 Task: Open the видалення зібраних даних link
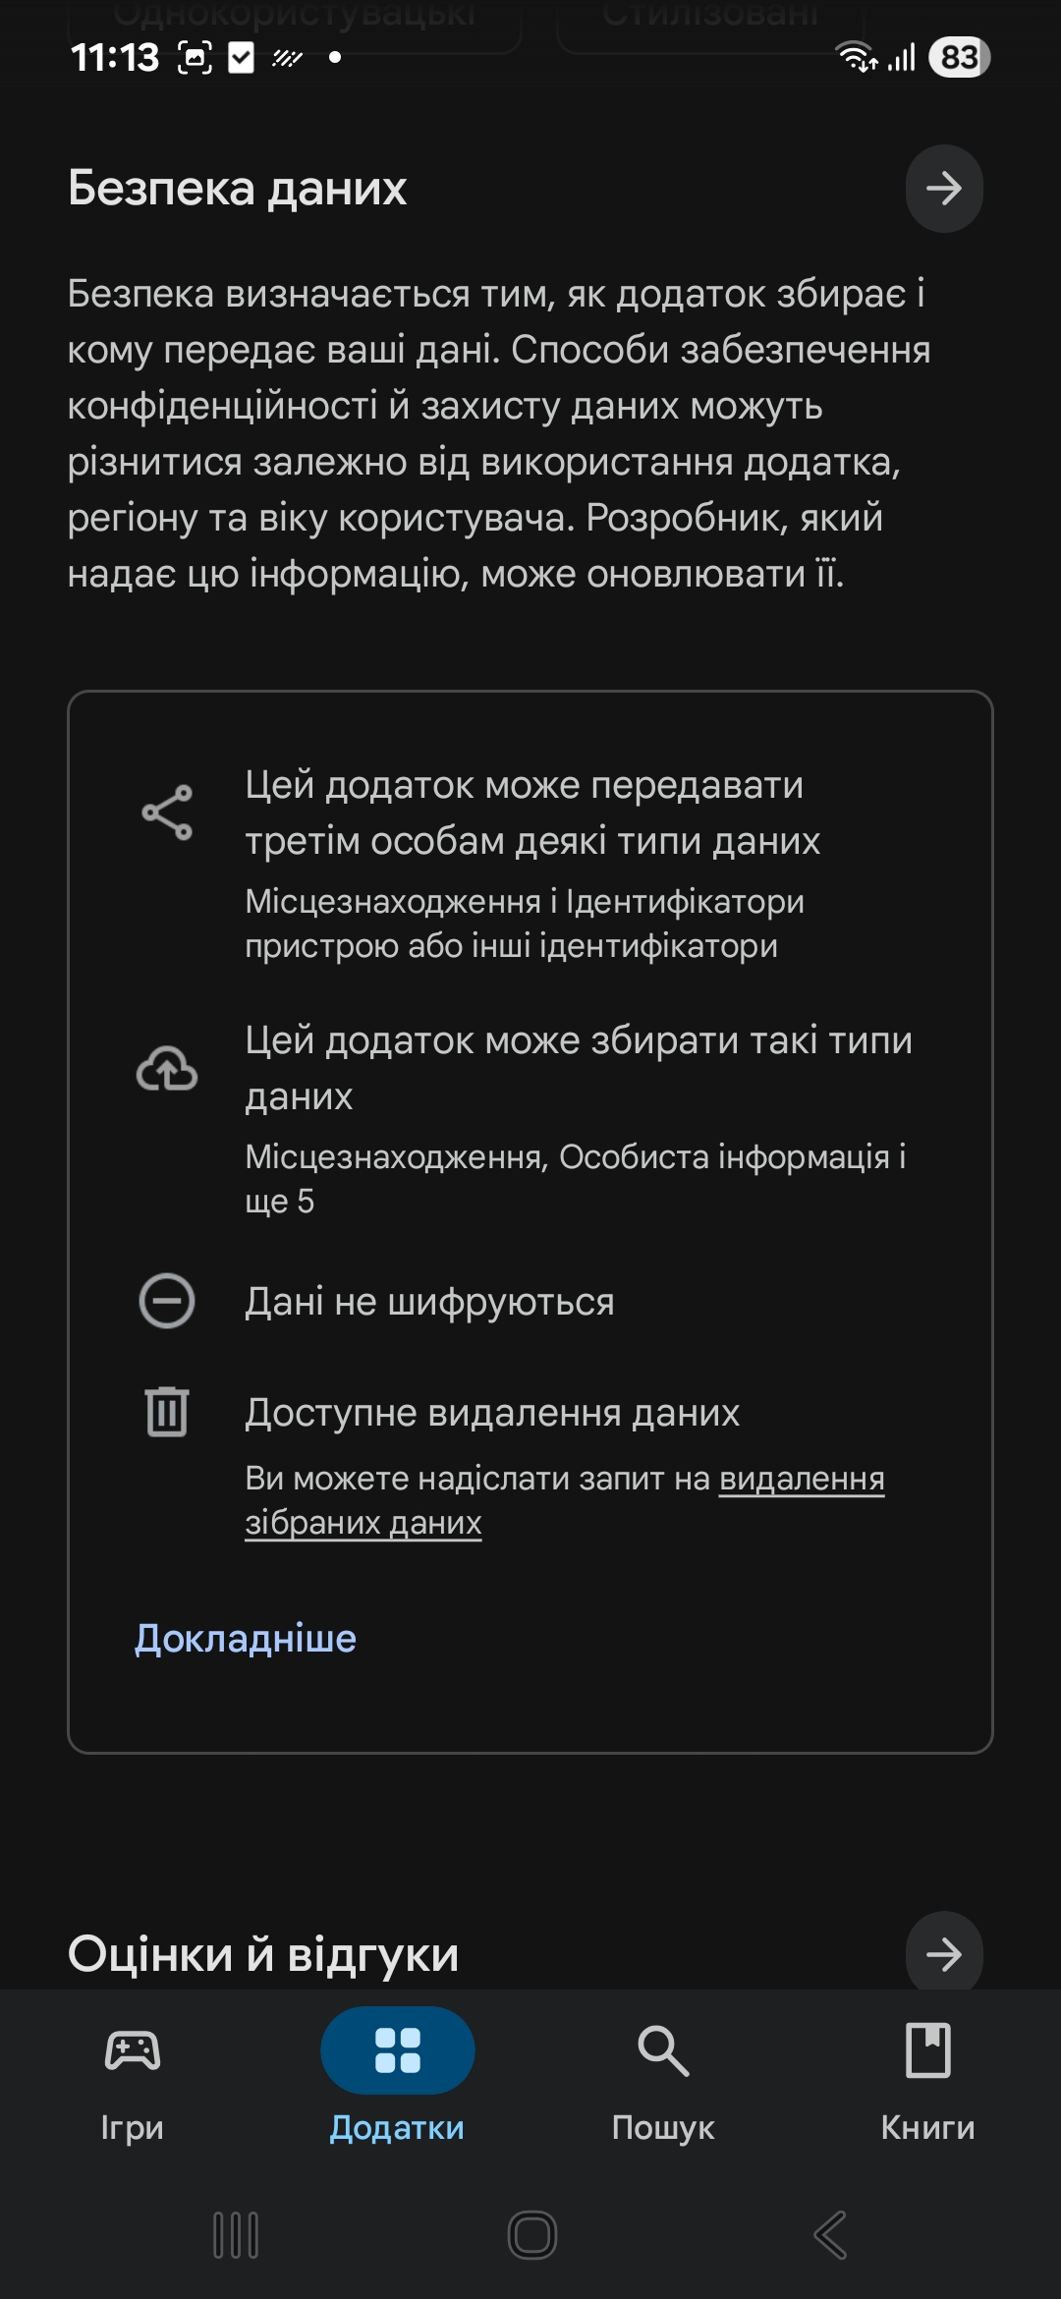click(801, 1479)
